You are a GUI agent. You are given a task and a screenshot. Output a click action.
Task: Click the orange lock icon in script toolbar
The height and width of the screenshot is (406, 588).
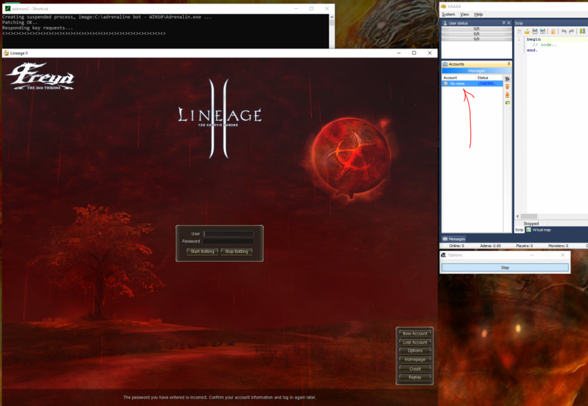pyautogui.click(x=553, y=31)
